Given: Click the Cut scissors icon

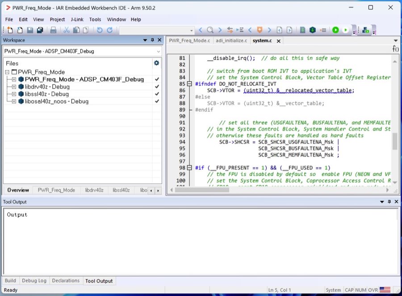Looking at the screenshot, I should pyautogui.click(x=67, y=30).
